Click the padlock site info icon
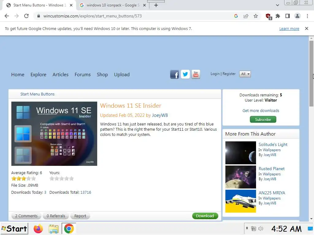 click(39, 16)
